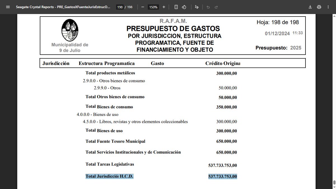This screenshot has width=336, height=189.
Task: Click 4.5.0.0 - Libros, revistas line
Action: click(135, 122)
